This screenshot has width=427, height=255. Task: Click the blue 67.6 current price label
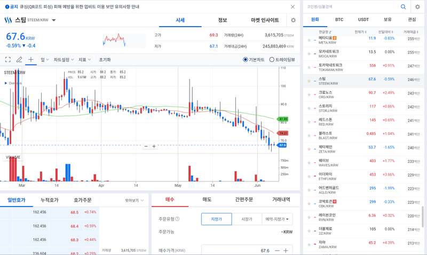(x=282, y=145)
